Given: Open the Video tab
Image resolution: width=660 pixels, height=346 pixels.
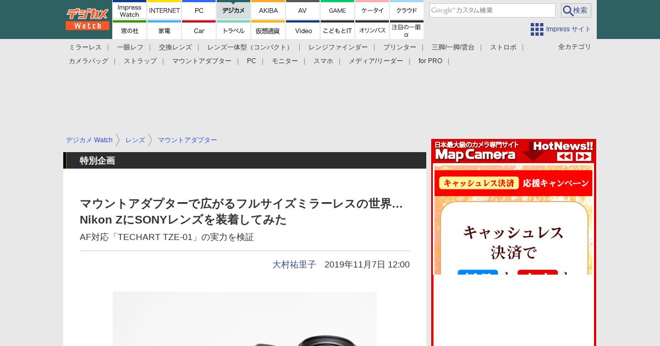Looking at the screenshot, I should (x=302, y=30).
